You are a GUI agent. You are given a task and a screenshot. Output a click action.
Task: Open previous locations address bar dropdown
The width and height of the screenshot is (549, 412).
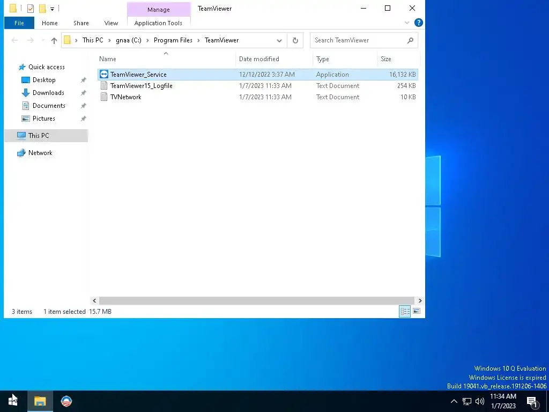(x=279, y=40)
